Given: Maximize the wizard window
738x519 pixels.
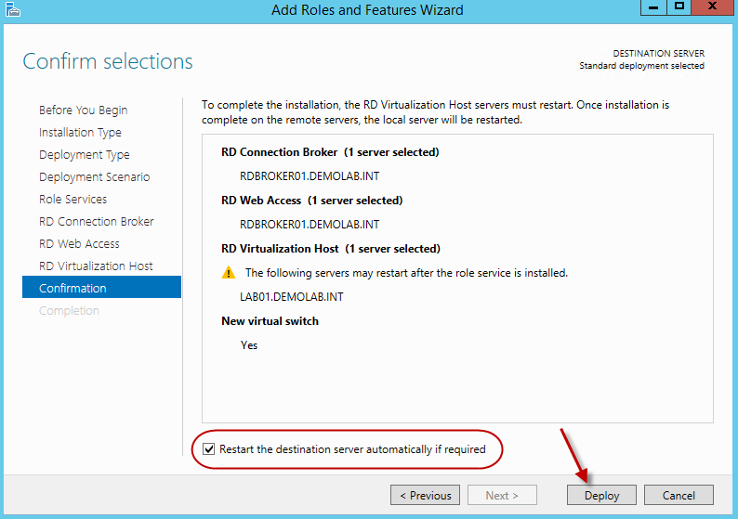Looking at the screenshot, I should [x=679, y=6].
